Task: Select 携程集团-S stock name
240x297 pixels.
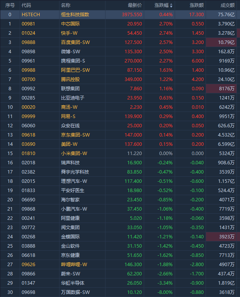Action: 73,61
